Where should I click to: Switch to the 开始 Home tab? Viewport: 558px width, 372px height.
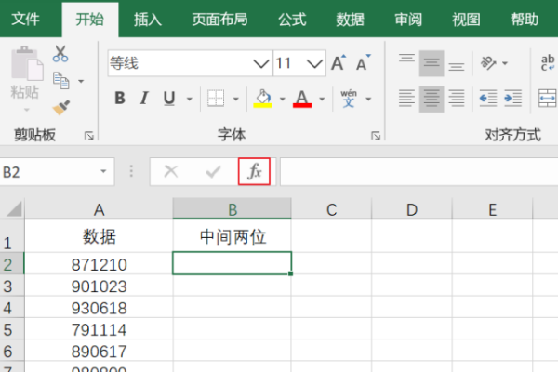tap(89, 20)
